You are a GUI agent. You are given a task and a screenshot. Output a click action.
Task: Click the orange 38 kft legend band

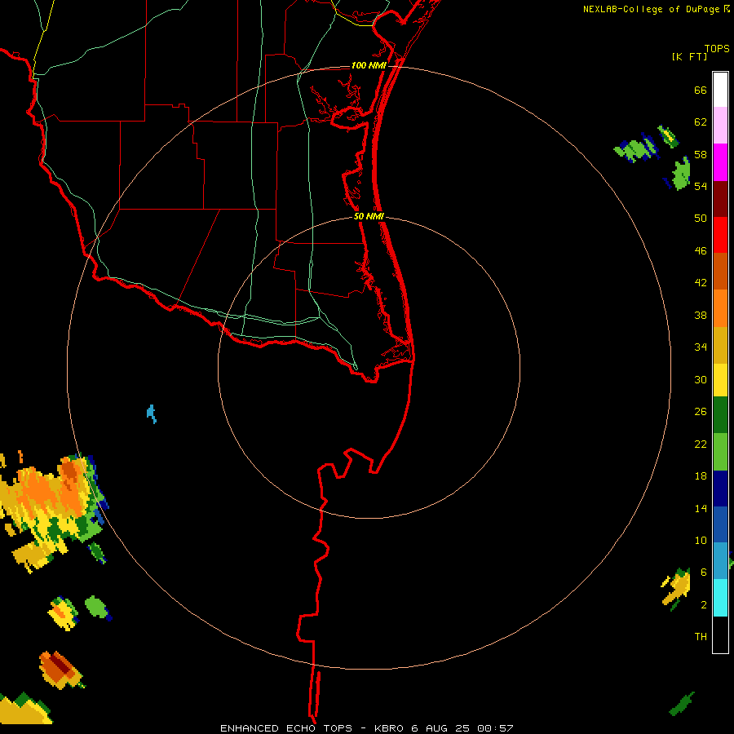(720, 308)
